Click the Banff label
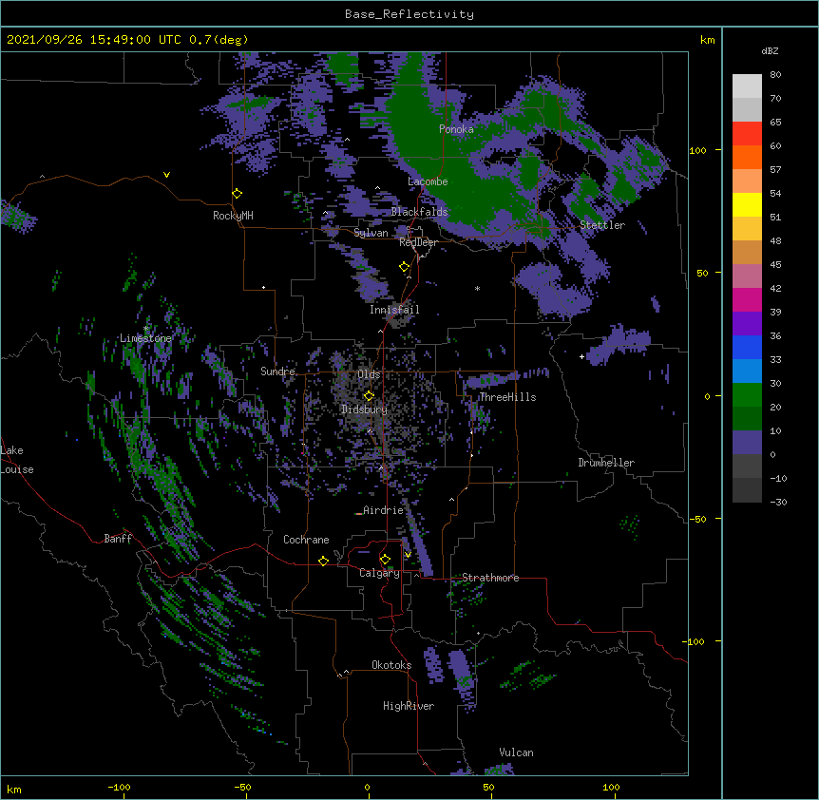The width and height of the screenshot is (819, 800). pyautogui.click(x=118, y=539)
